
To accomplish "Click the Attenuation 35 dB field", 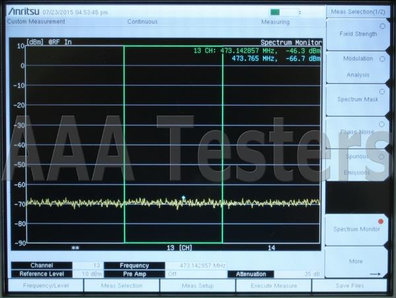I will [x=298, y=274].
